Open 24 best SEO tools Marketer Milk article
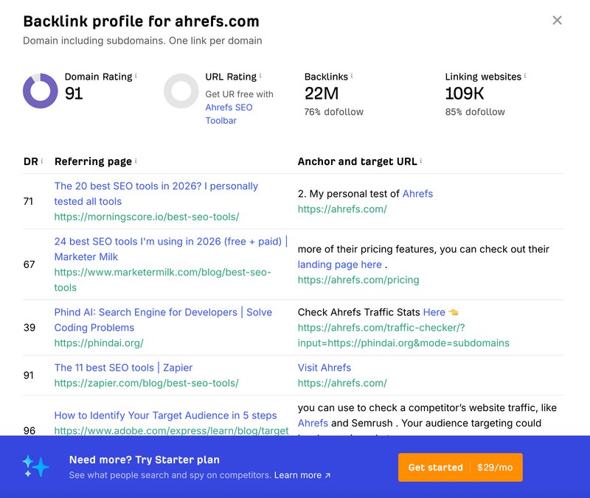 pyautogui.click(x=171, y=249)
